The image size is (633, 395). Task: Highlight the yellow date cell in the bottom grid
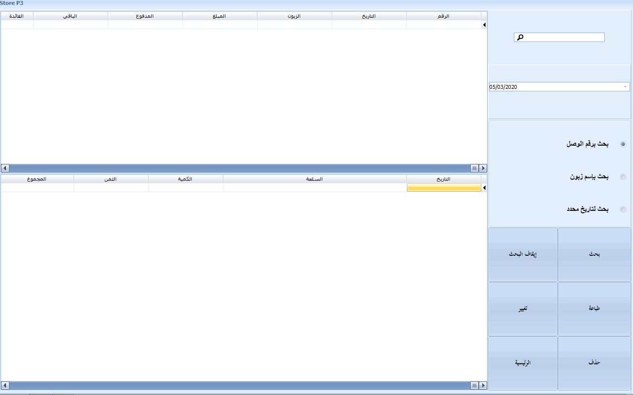[444, 188]
